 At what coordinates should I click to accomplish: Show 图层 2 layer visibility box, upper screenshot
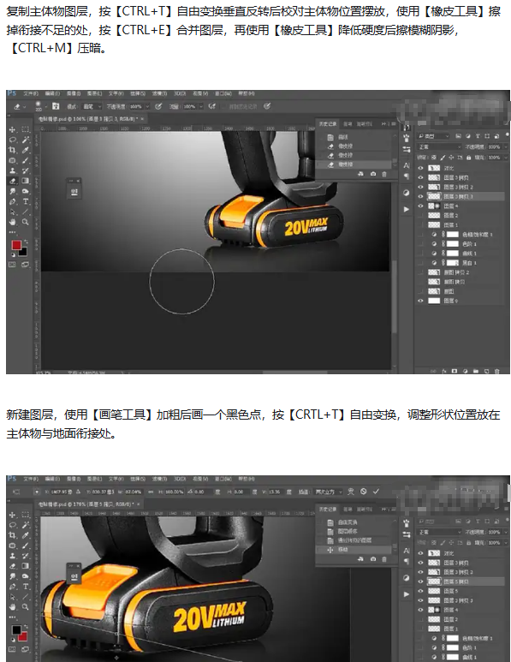coord(420,215)
